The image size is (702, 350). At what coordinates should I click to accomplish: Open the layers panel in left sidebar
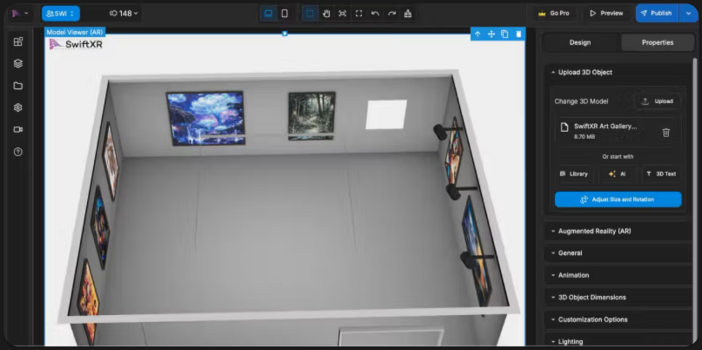[x=18, y=64]
